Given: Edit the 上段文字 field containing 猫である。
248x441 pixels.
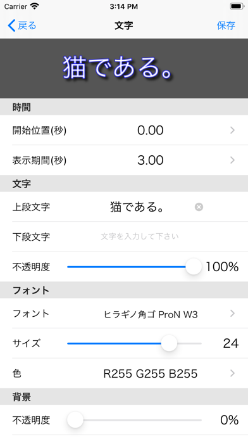Looking at the screenshot, I should [137, 207].
